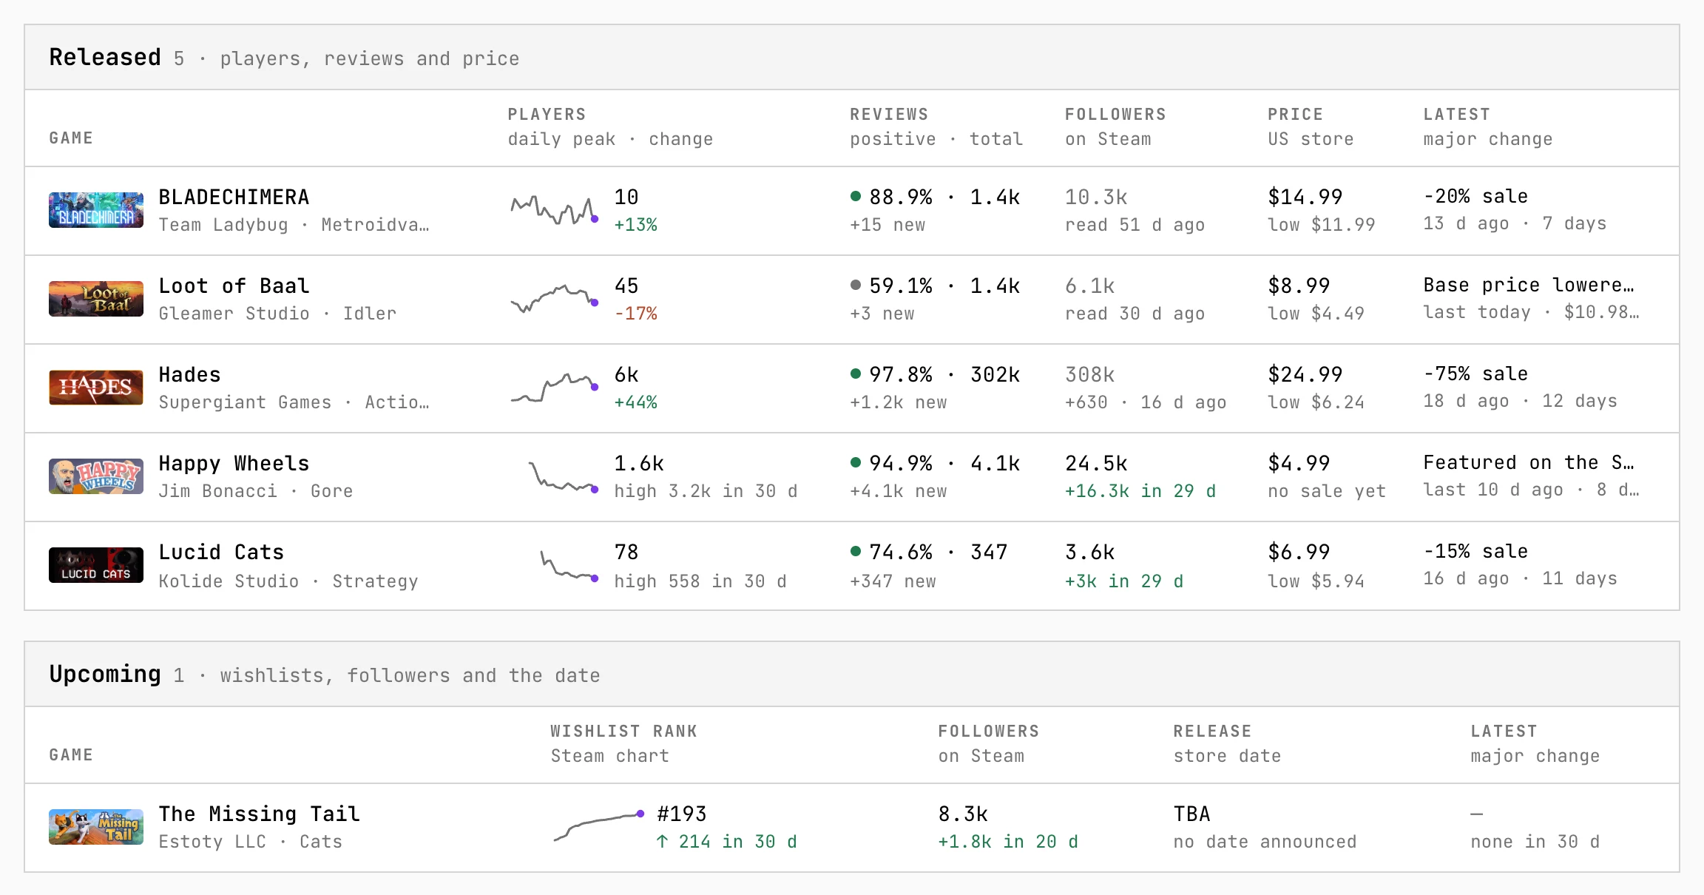Open the Loot of Baal title link
1704x895 pixels.
[x=234, y=286]
